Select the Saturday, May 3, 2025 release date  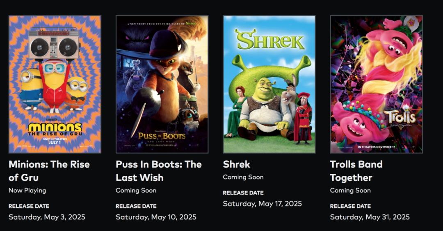[47, 217]
